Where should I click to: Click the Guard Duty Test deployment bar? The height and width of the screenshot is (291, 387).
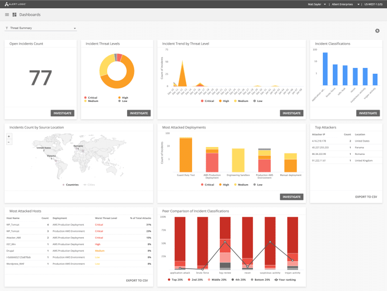186,155
